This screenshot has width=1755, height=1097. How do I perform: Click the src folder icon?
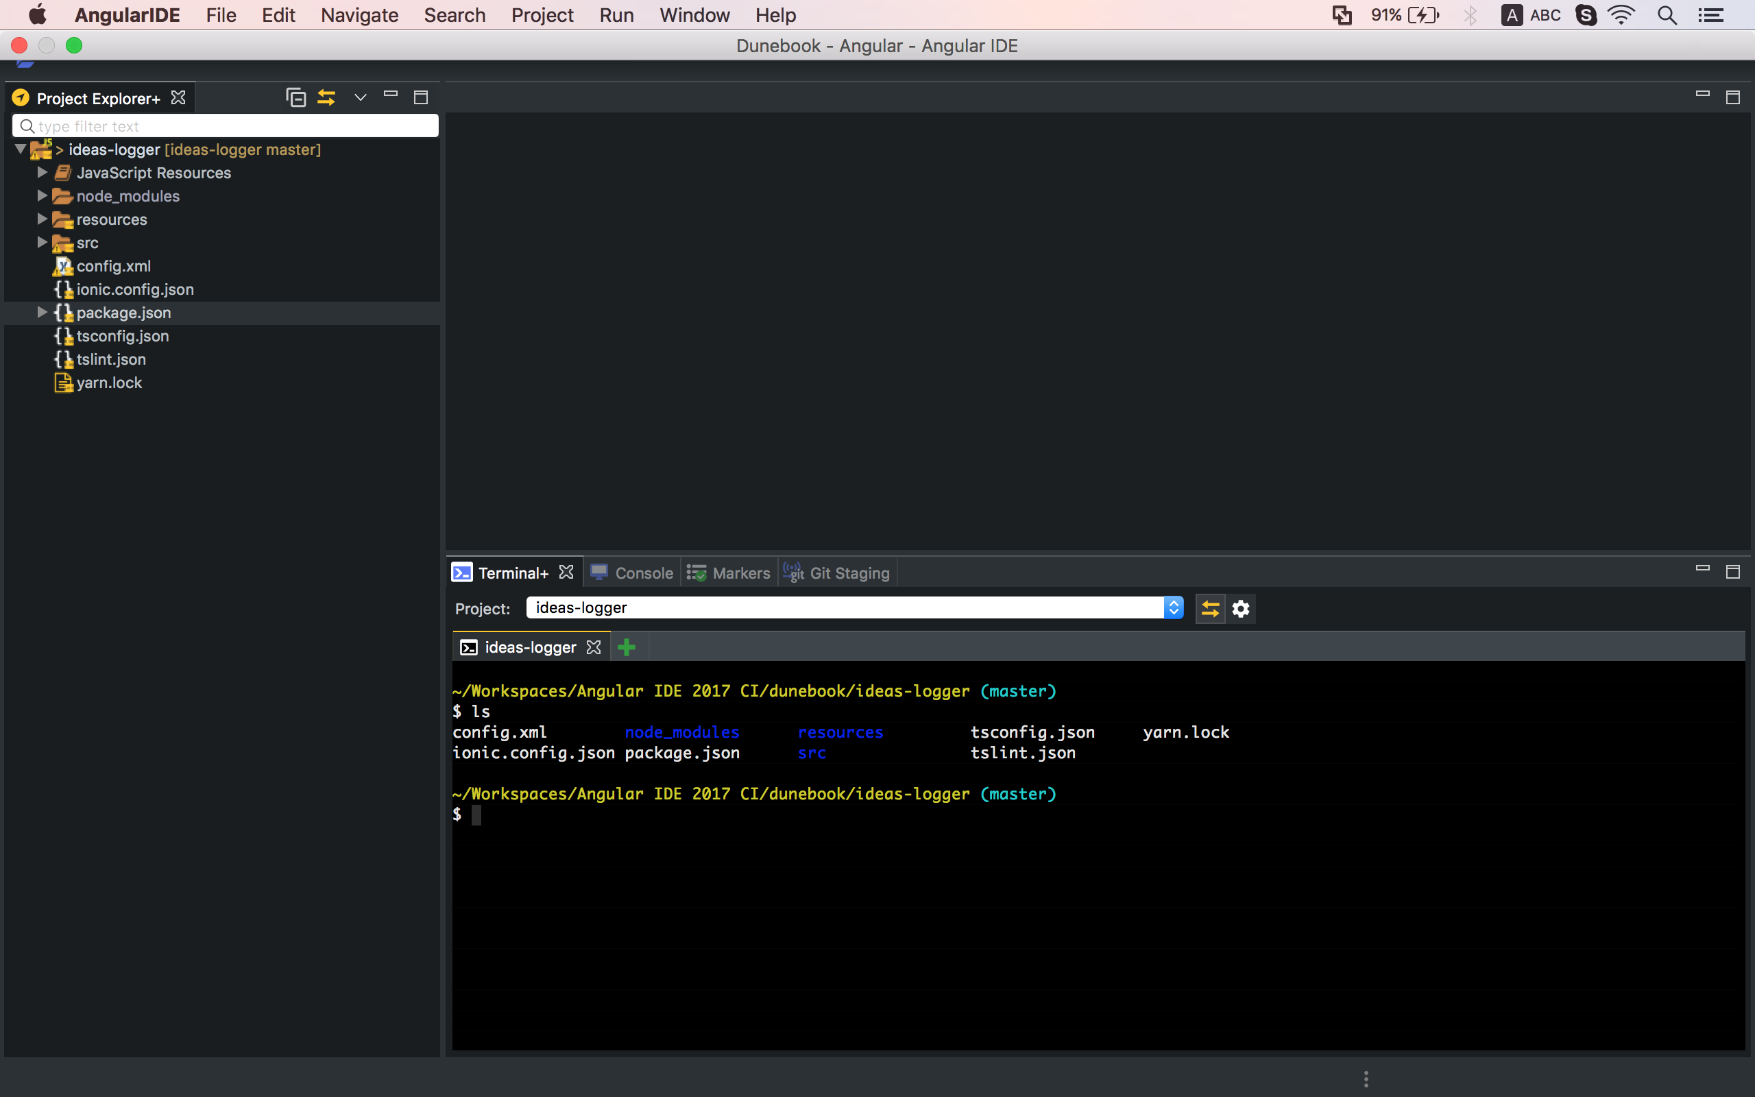point(63,243)
